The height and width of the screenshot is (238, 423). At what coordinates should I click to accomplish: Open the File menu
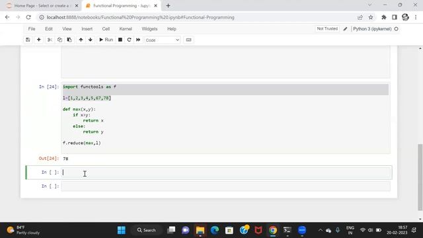pyautogui.click(x=32, y=29)
